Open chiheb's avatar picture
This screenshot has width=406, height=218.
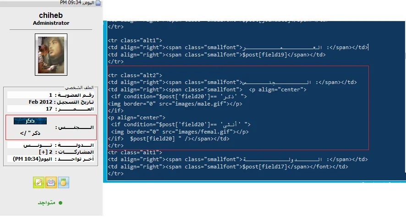(x=51, y=54)
